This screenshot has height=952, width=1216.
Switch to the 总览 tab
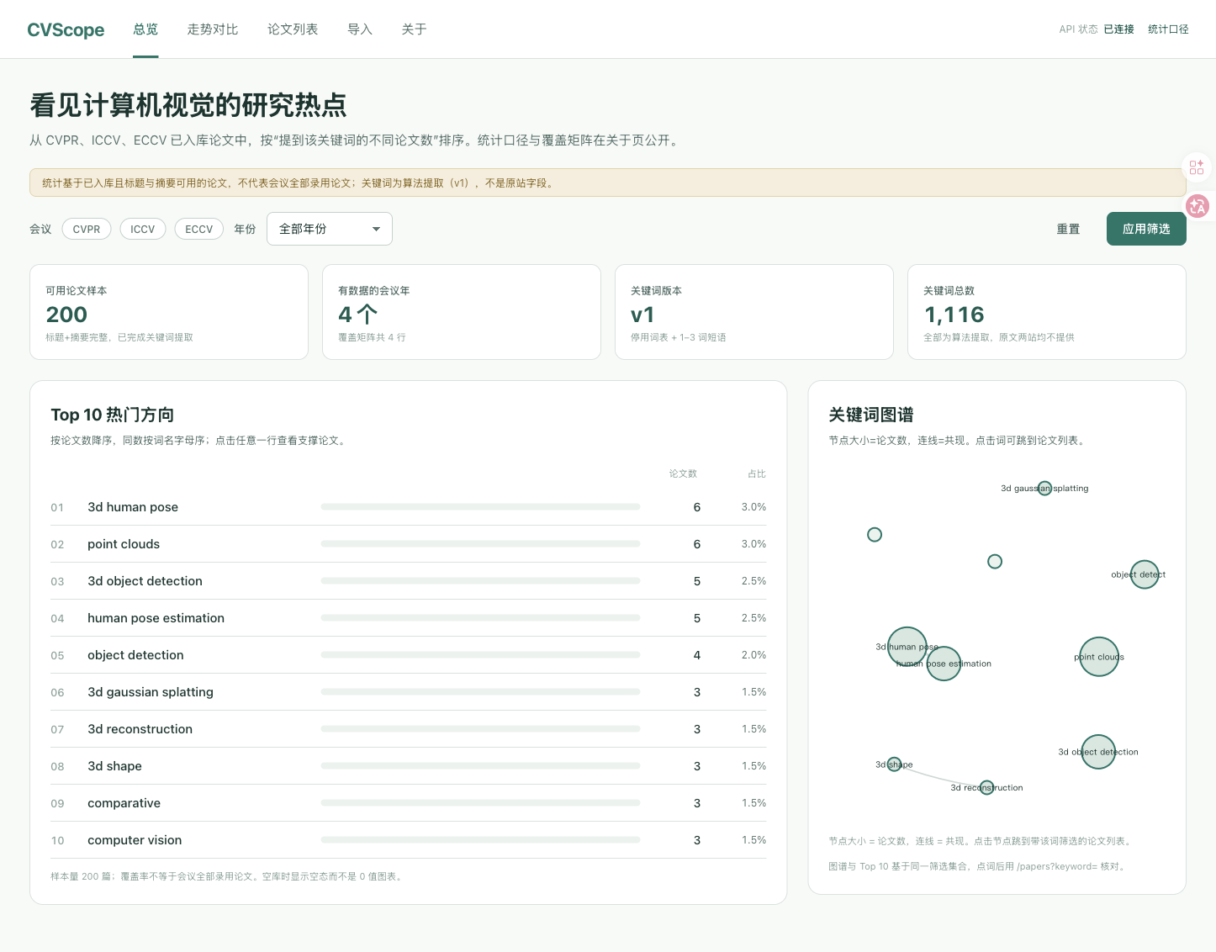(145, 29)
